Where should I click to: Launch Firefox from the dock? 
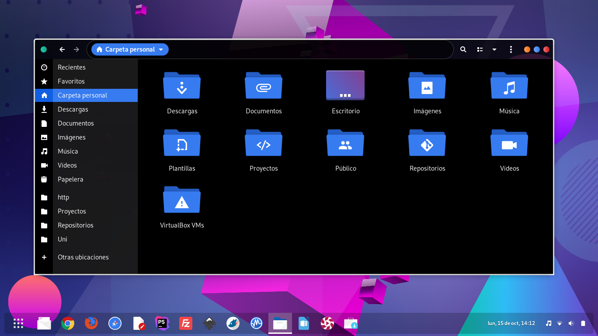[91, 323]
